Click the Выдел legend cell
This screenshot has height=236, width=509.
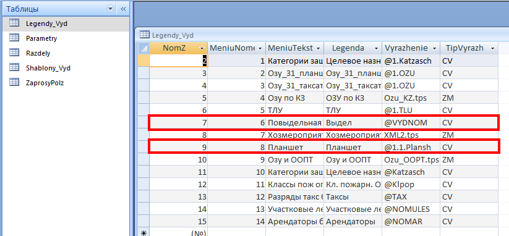[x=353, y=122]
